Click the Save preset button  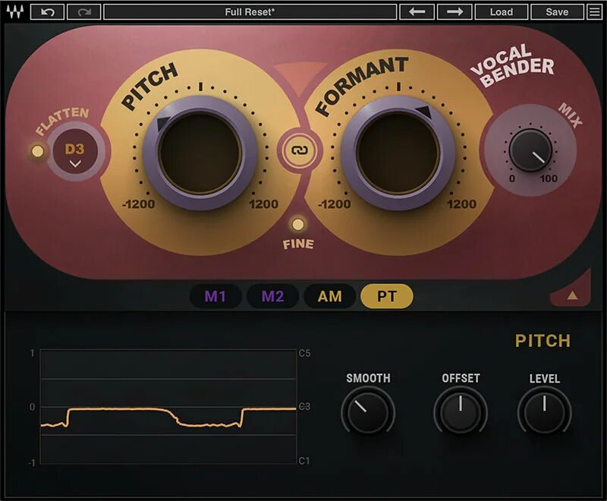click(557, 12)
